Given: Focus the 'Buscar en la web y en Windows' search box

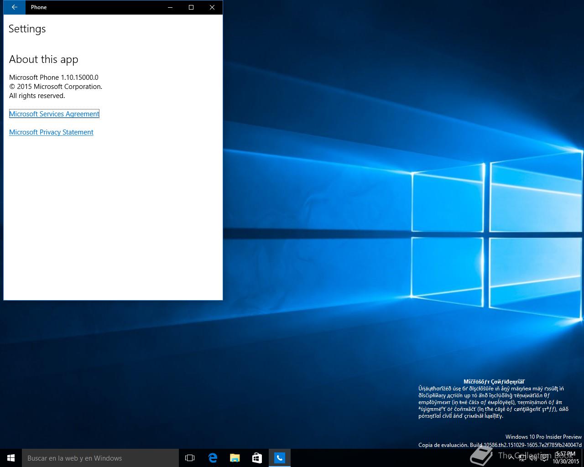Looking at the screenshot, I should coord(100,458).
